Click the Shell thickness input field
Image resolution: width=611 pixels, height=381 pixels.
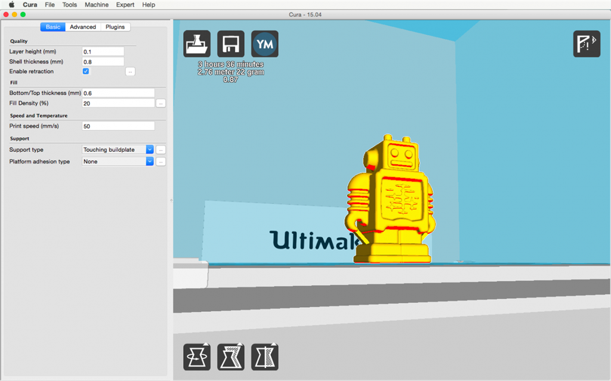[103, 61]
